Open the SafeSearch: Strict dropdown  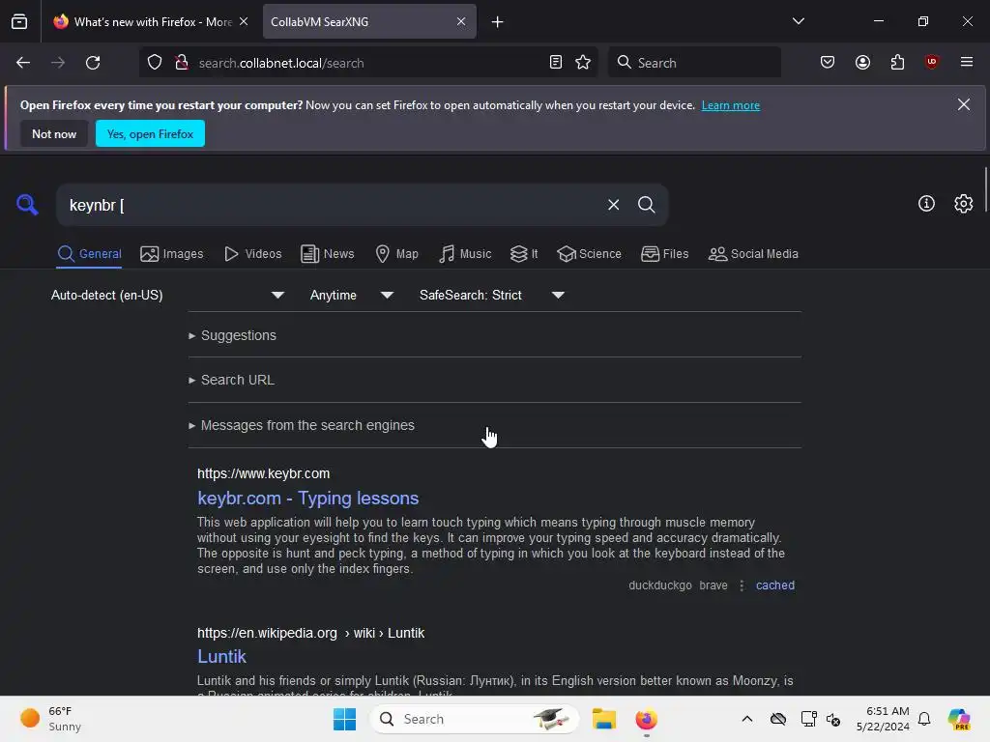(x=491, y=296)
